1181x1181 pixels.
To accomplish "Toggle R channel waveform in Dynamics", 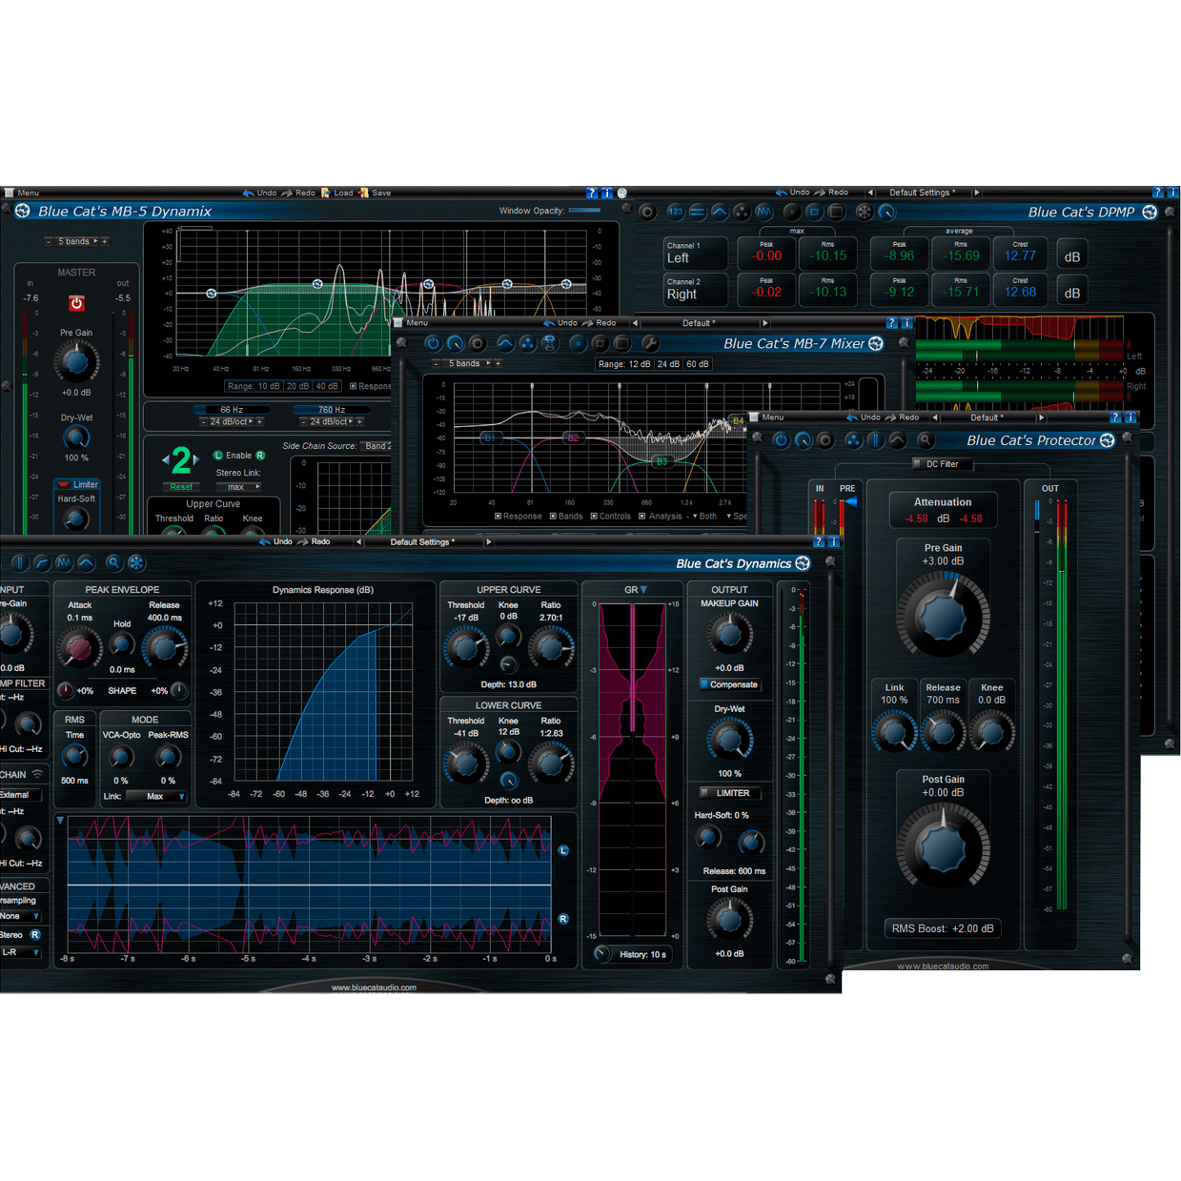I will [x=563, y=919].
